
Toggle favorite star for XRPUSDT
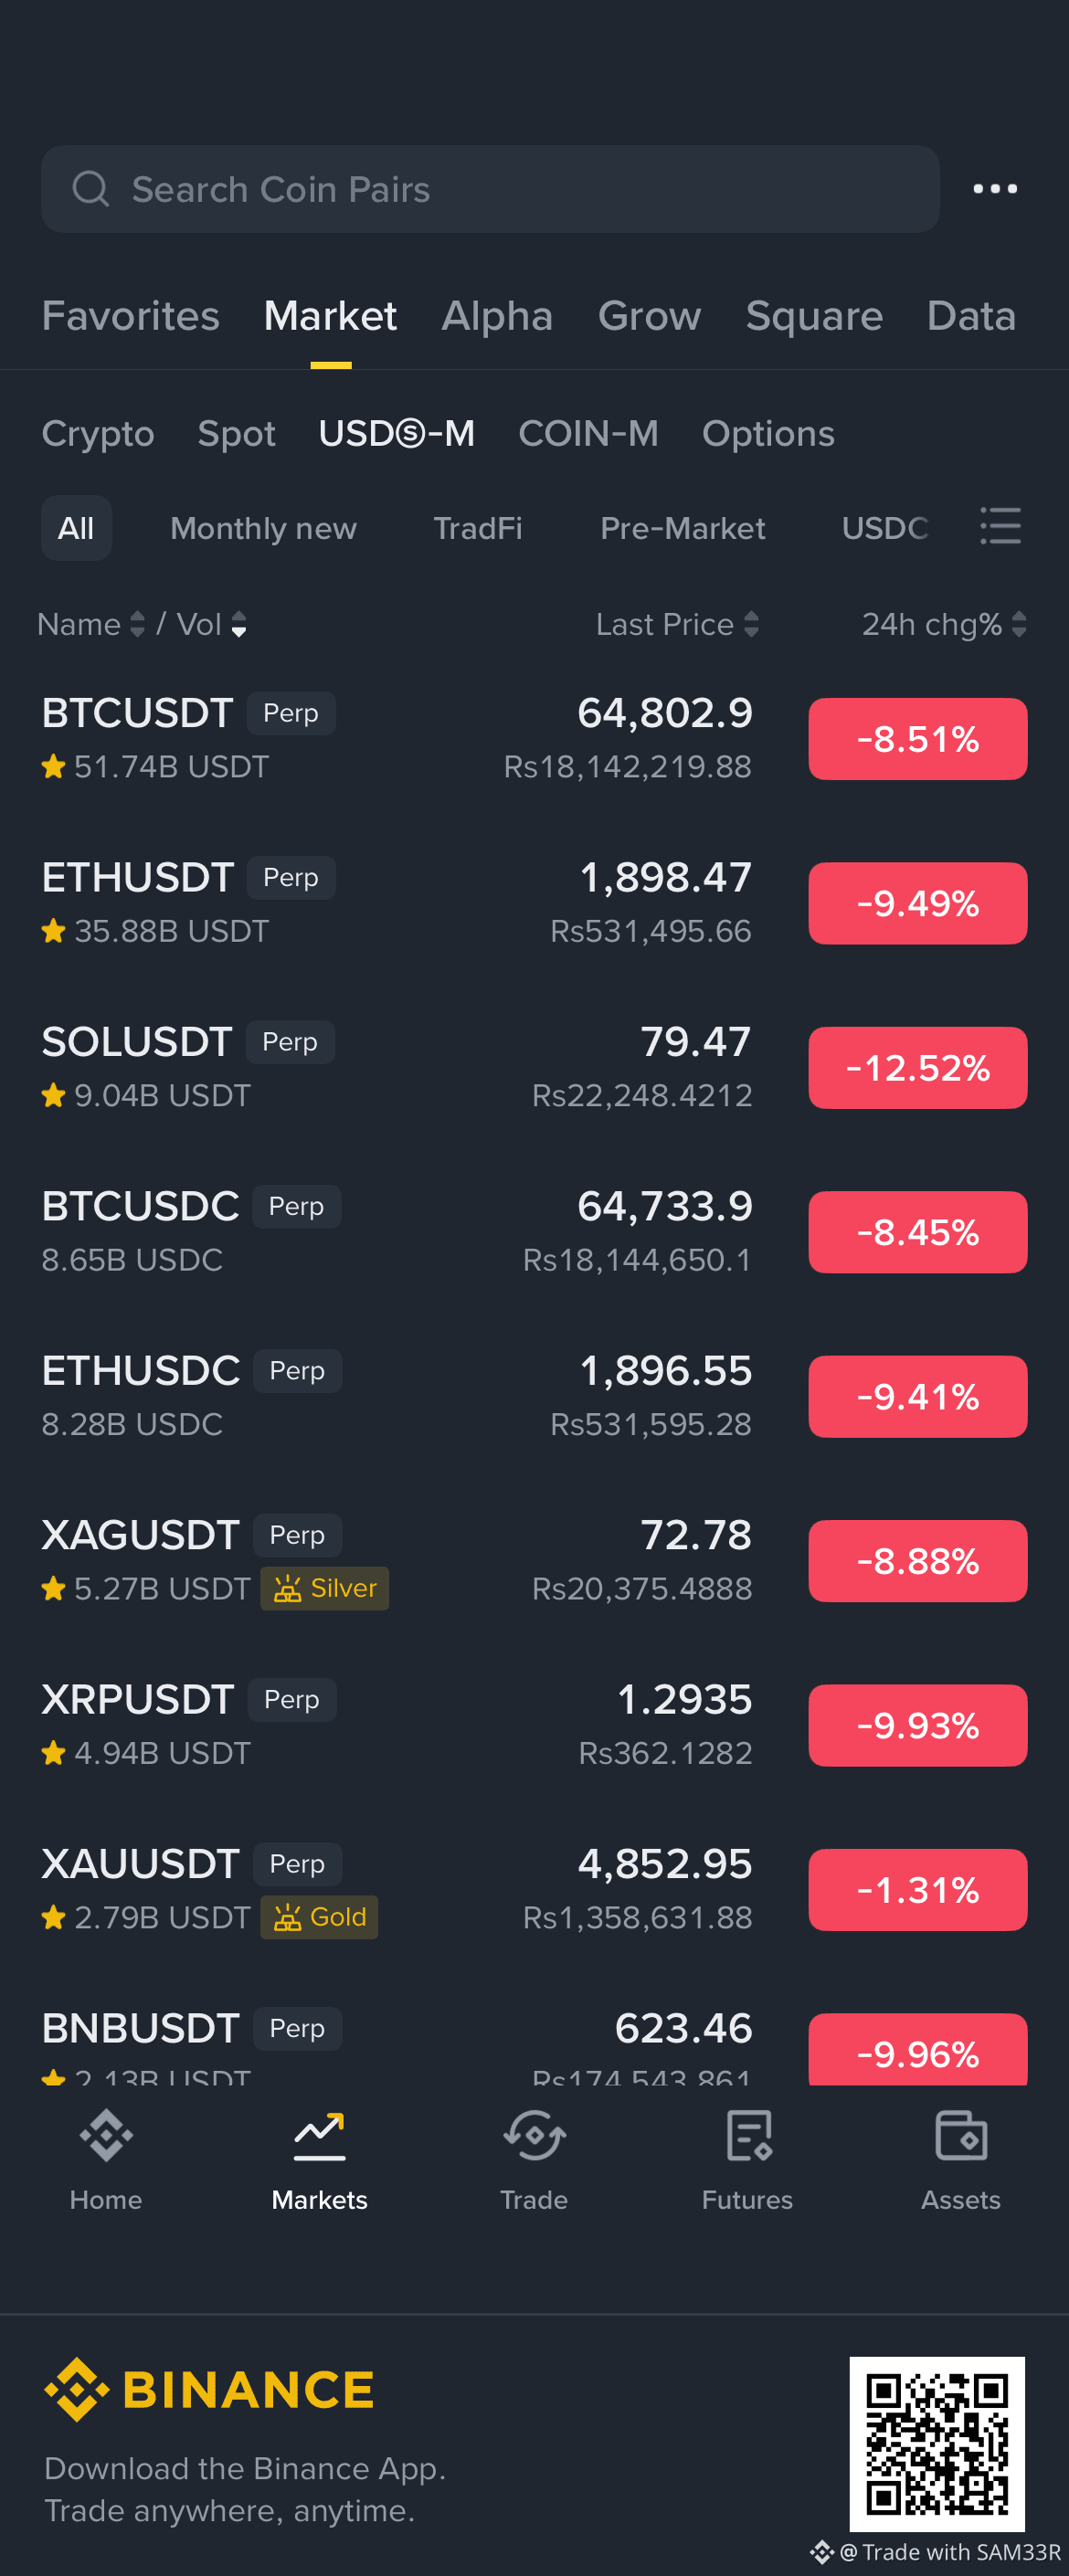point(53,1753)
